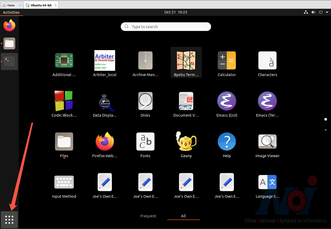Click the Activities button
Viewport: 331px width, 229px height.
click(x=11, y=12)
